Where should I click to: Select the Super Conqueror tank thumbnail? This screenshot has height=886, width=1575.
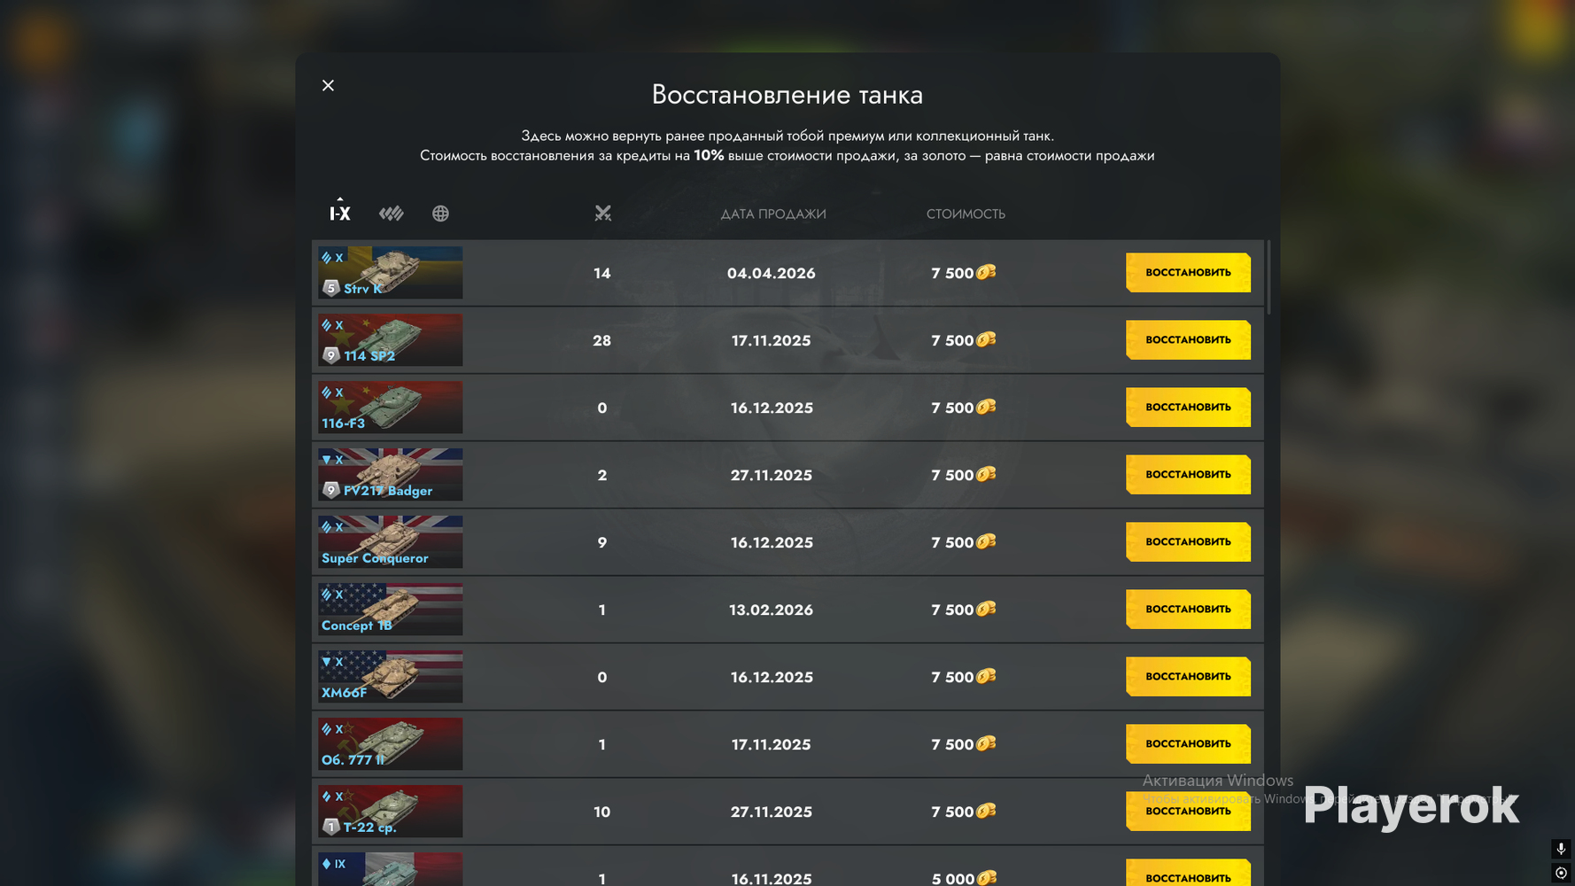391,542
